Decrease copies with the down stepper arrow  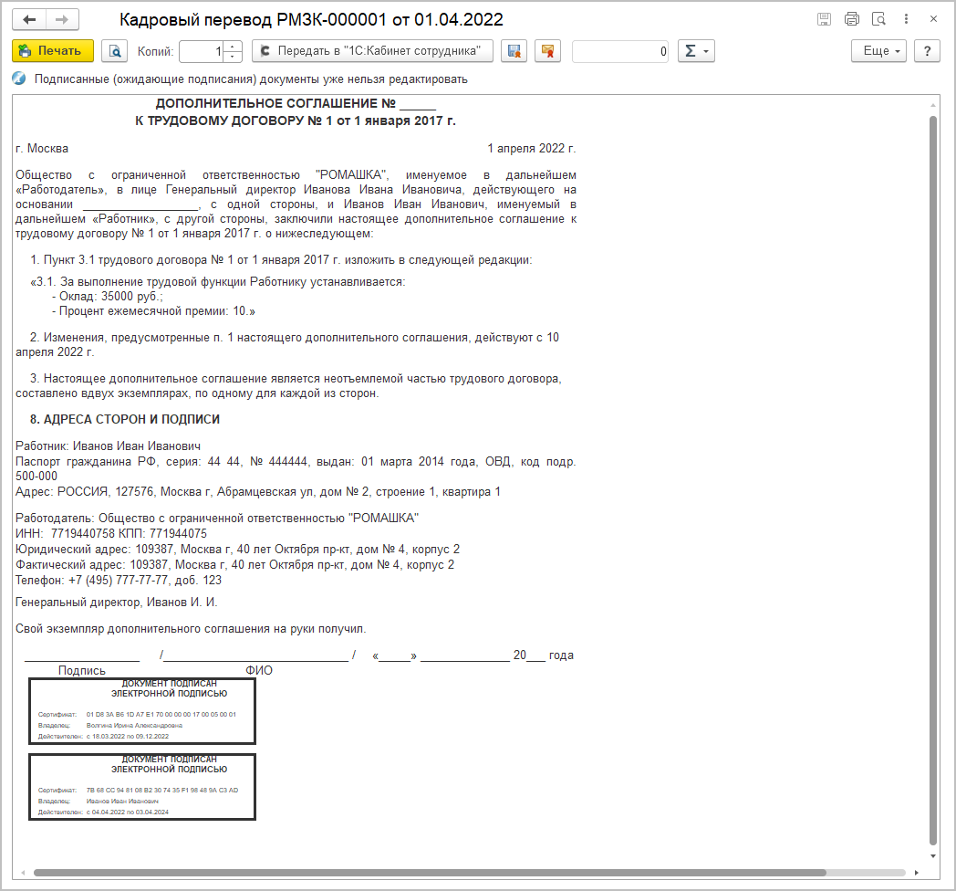(233, 57)
